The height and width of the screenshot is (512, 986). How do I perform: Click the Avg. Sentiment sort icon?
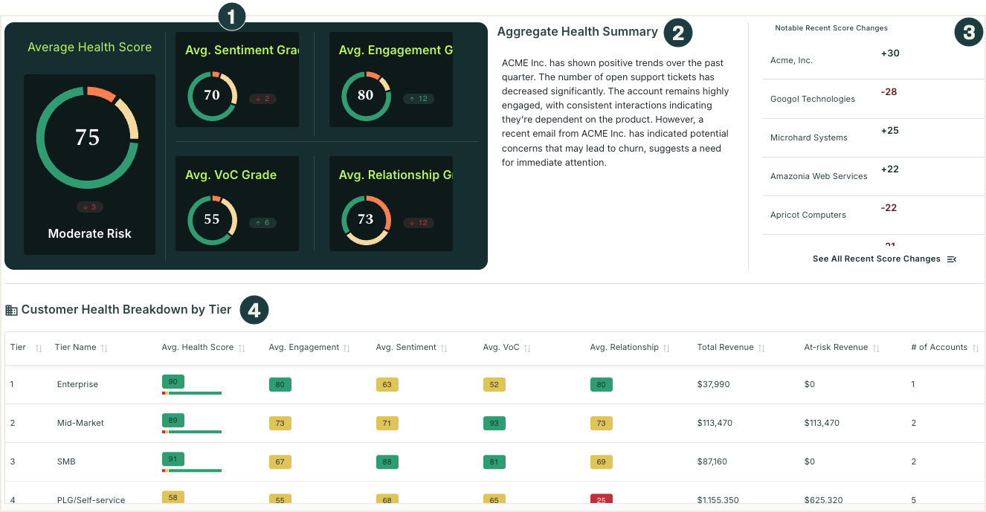coord(444,348)
